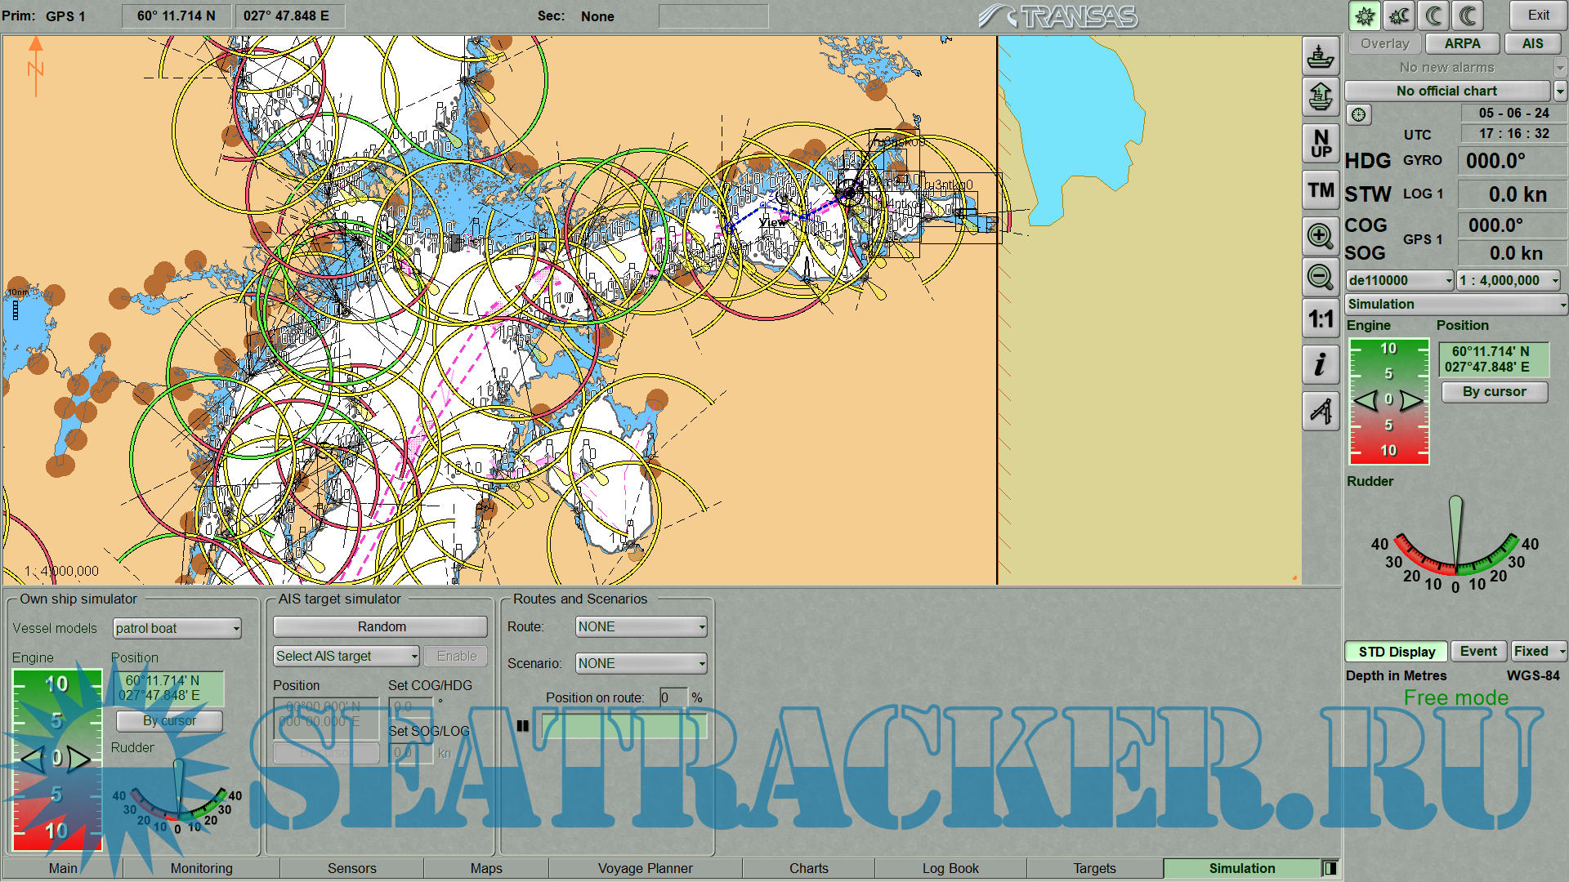
Task: Enable the daylight sun palette
Action: (1364, 16)
